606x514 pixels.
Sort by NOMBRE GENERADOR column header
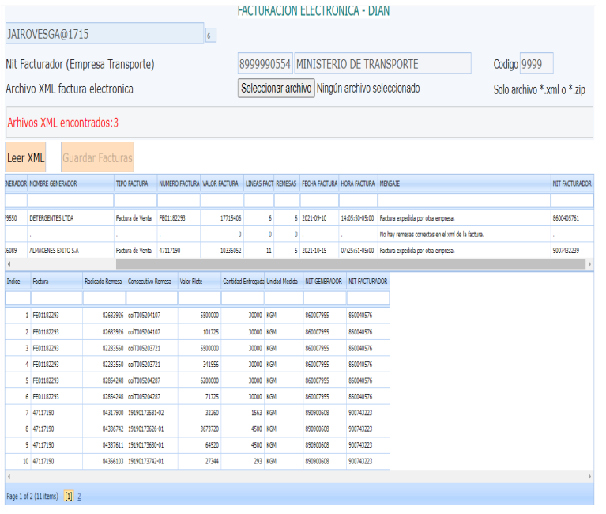tap(71, 183)
